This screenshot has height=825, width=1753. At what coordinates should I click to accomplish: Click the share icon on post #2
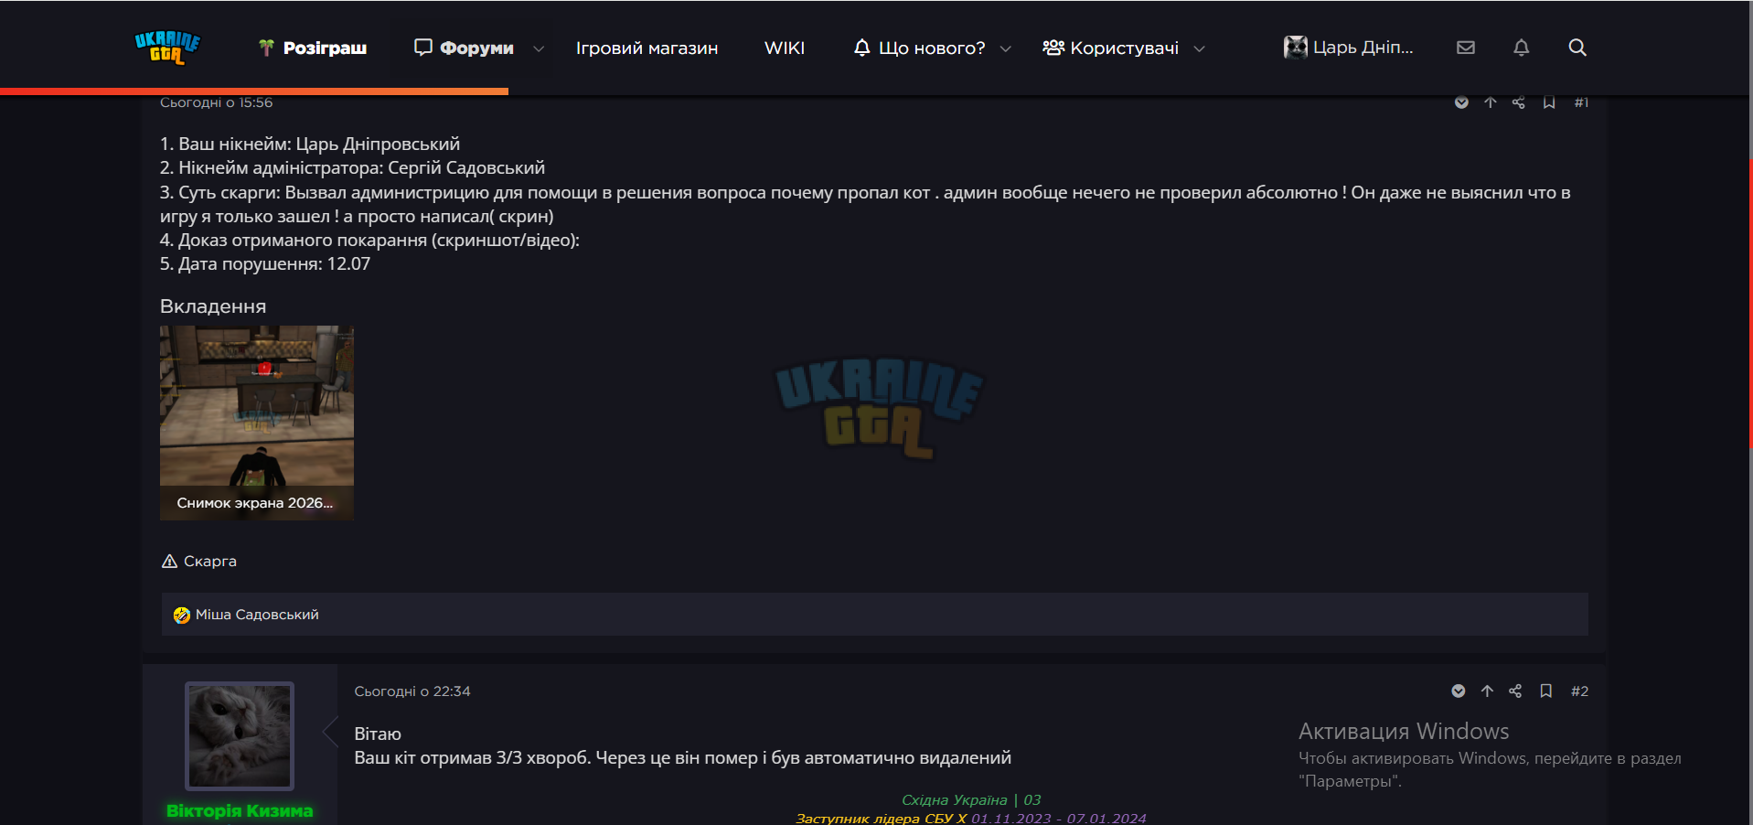coord(1515,691)
